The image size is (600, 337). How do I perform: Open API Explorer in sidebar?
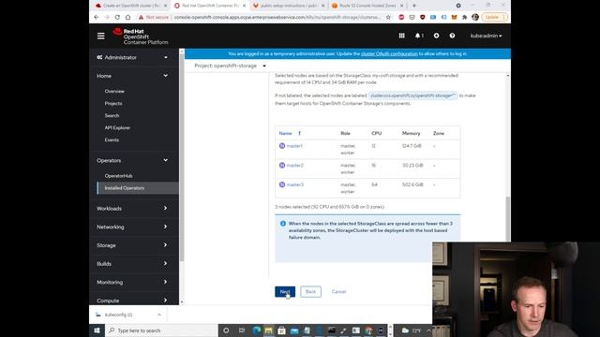117,127
